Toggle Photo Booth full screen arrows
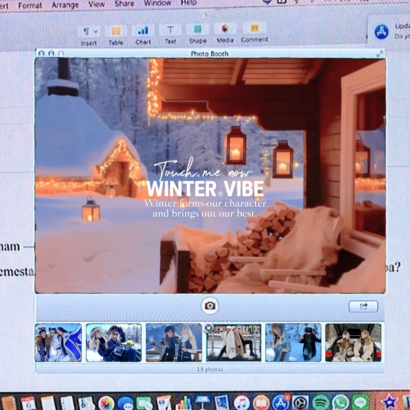The image size is (410, 410). coord(379,54)
